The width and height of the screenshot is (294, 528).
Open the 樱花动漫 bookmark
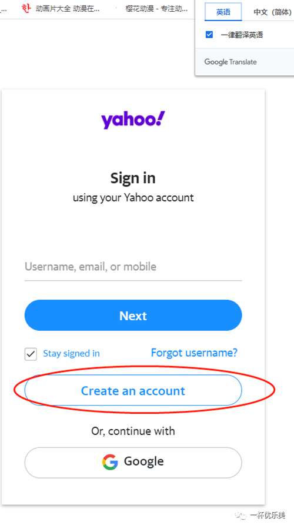click(x=156, y=9)
